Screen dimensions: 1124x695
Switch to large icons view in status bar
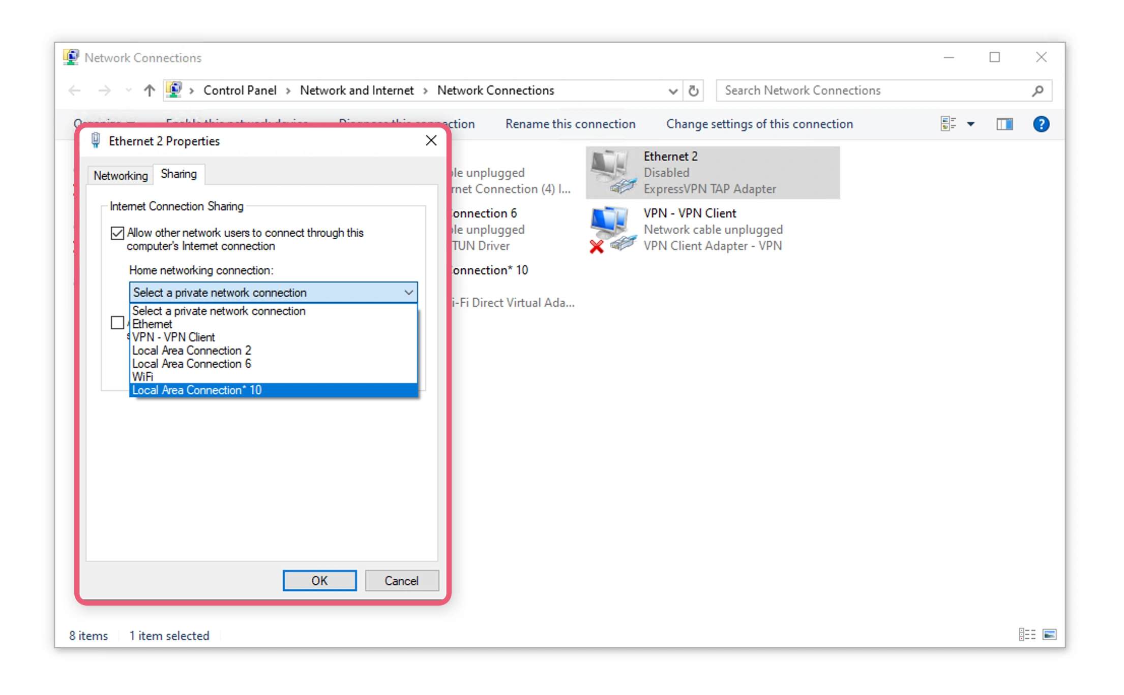click(x=1049, y=635)
